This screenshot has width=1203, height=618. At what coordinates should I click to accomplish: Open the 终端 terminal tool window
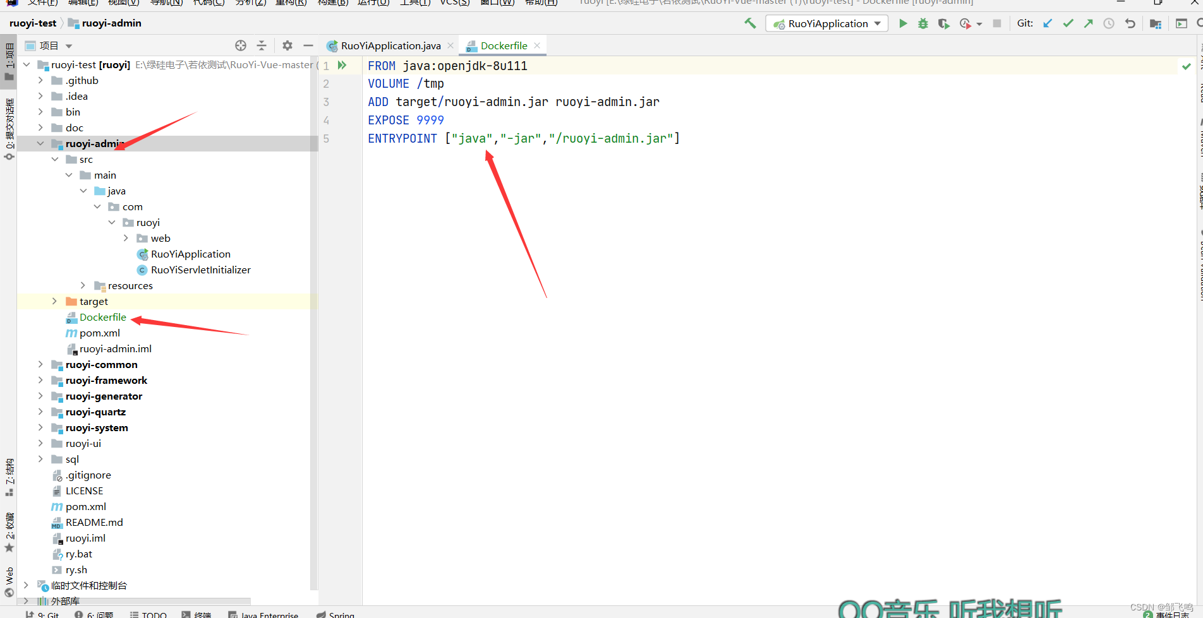click(196, 614)
